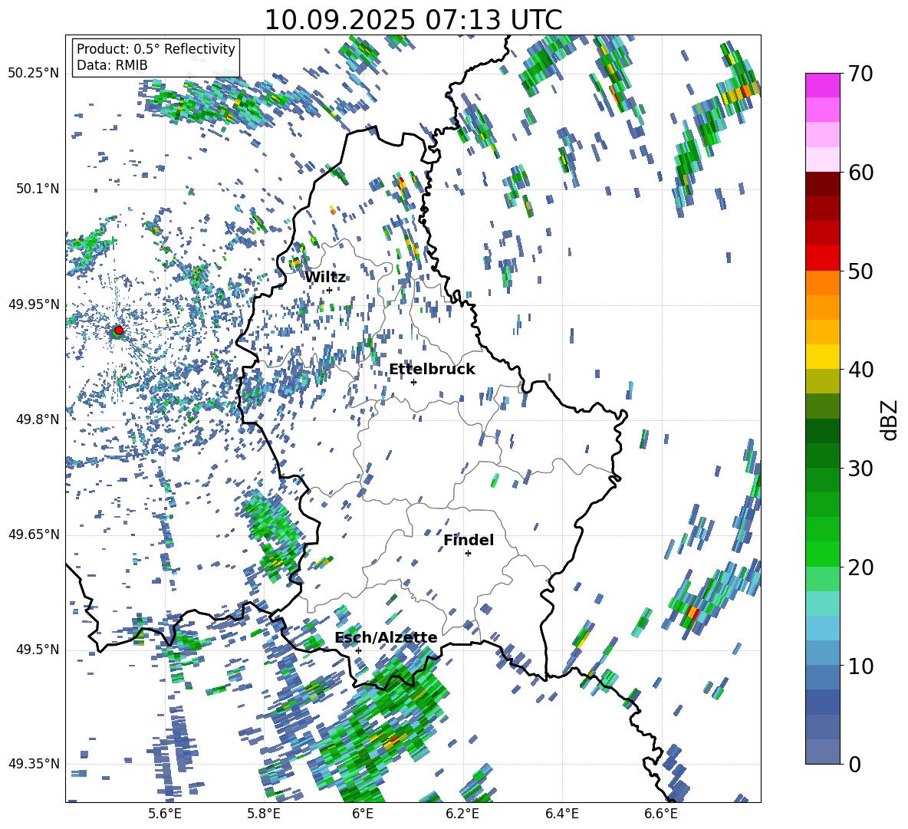
Task: Click the yellow swatch just above 40
Action: 822,357
